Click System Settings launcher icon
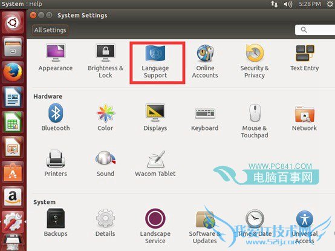This screenshot has width=335, height=251. click(x=13, y=222)
